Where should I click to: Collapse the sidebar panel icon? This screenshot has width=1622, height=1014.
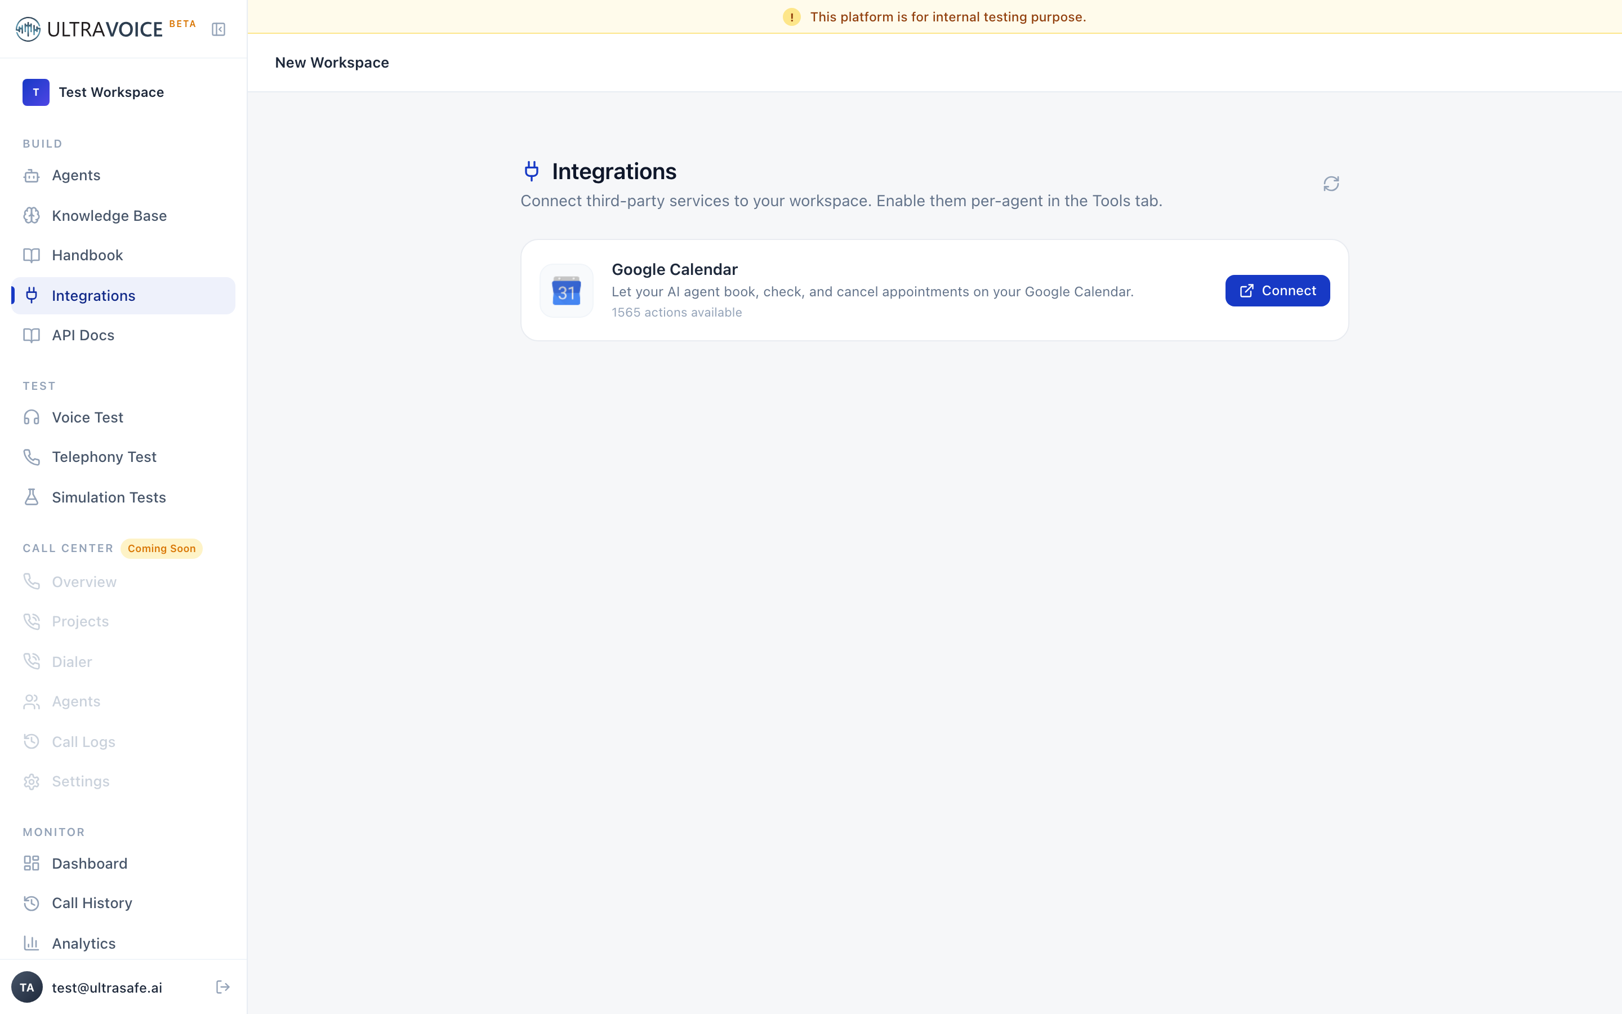click(219, 29)
